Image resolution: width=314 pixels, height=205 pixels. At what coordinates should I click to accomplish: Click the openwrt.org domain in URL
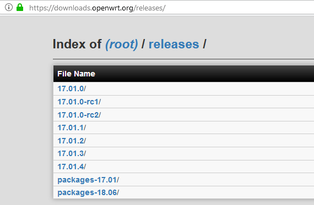pos(112,8)
